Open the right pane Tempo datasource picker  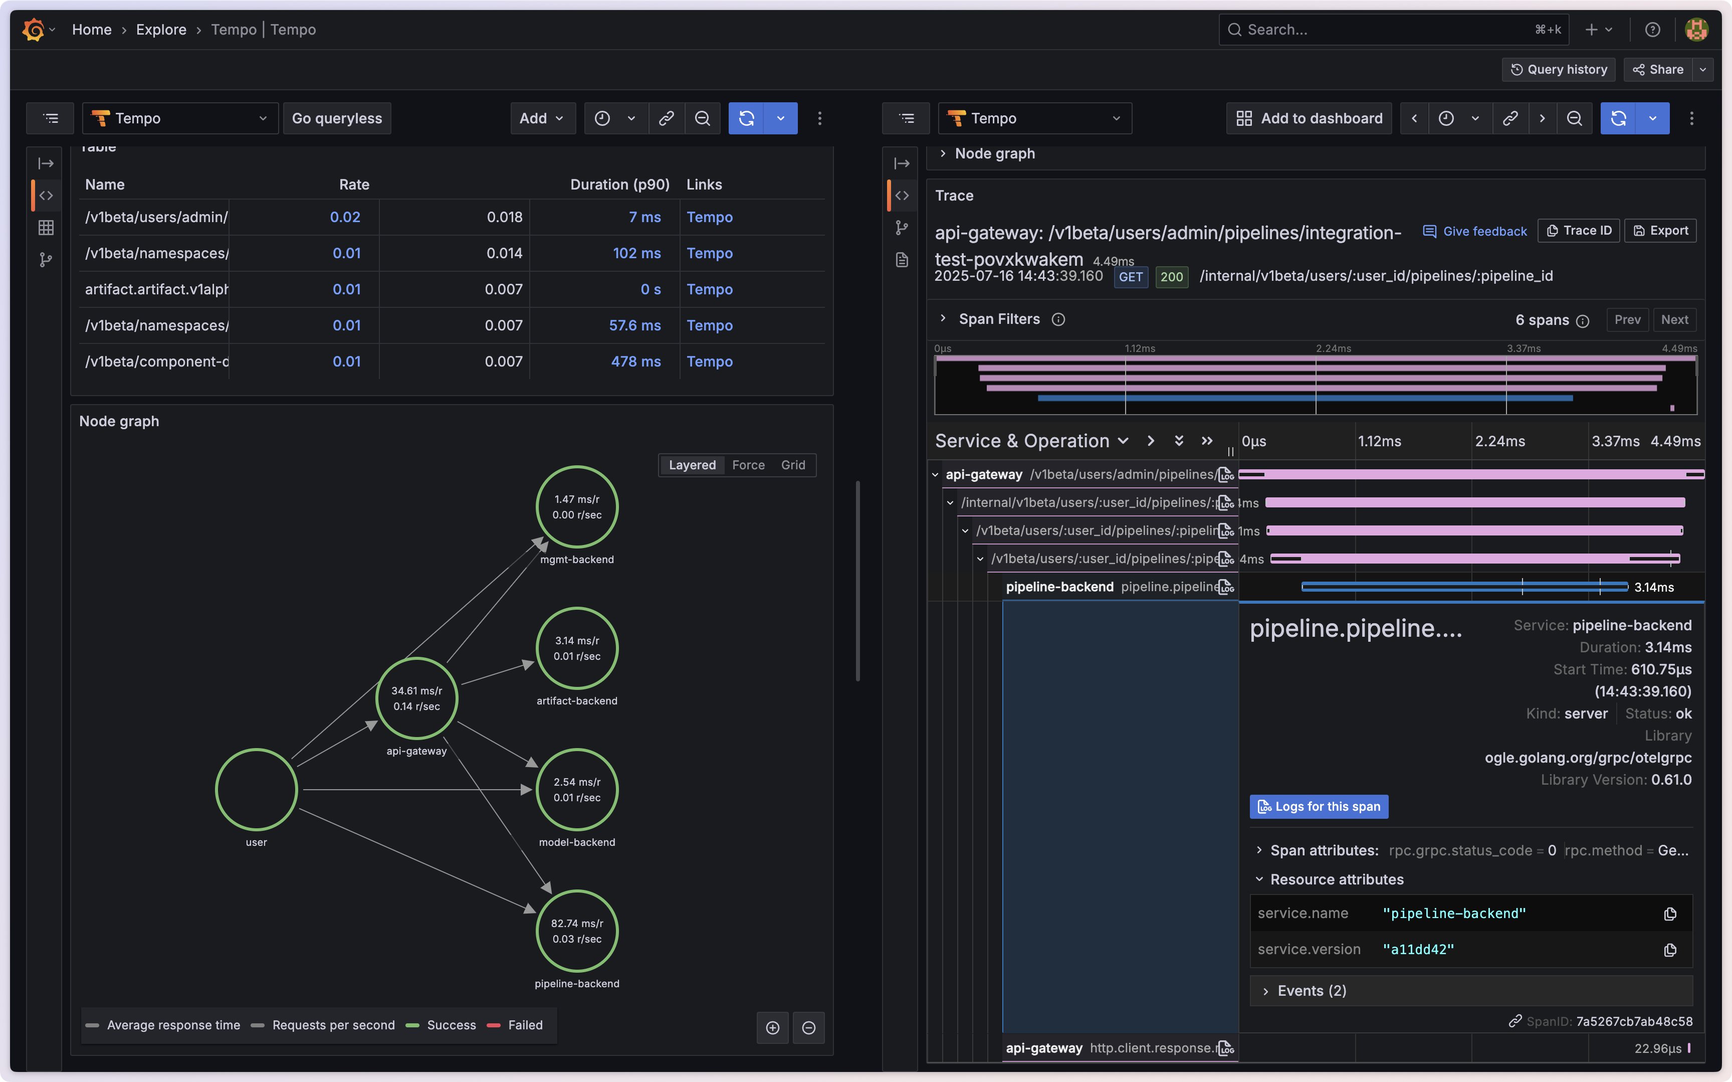pyautogui.click(x=1035, y=118)
